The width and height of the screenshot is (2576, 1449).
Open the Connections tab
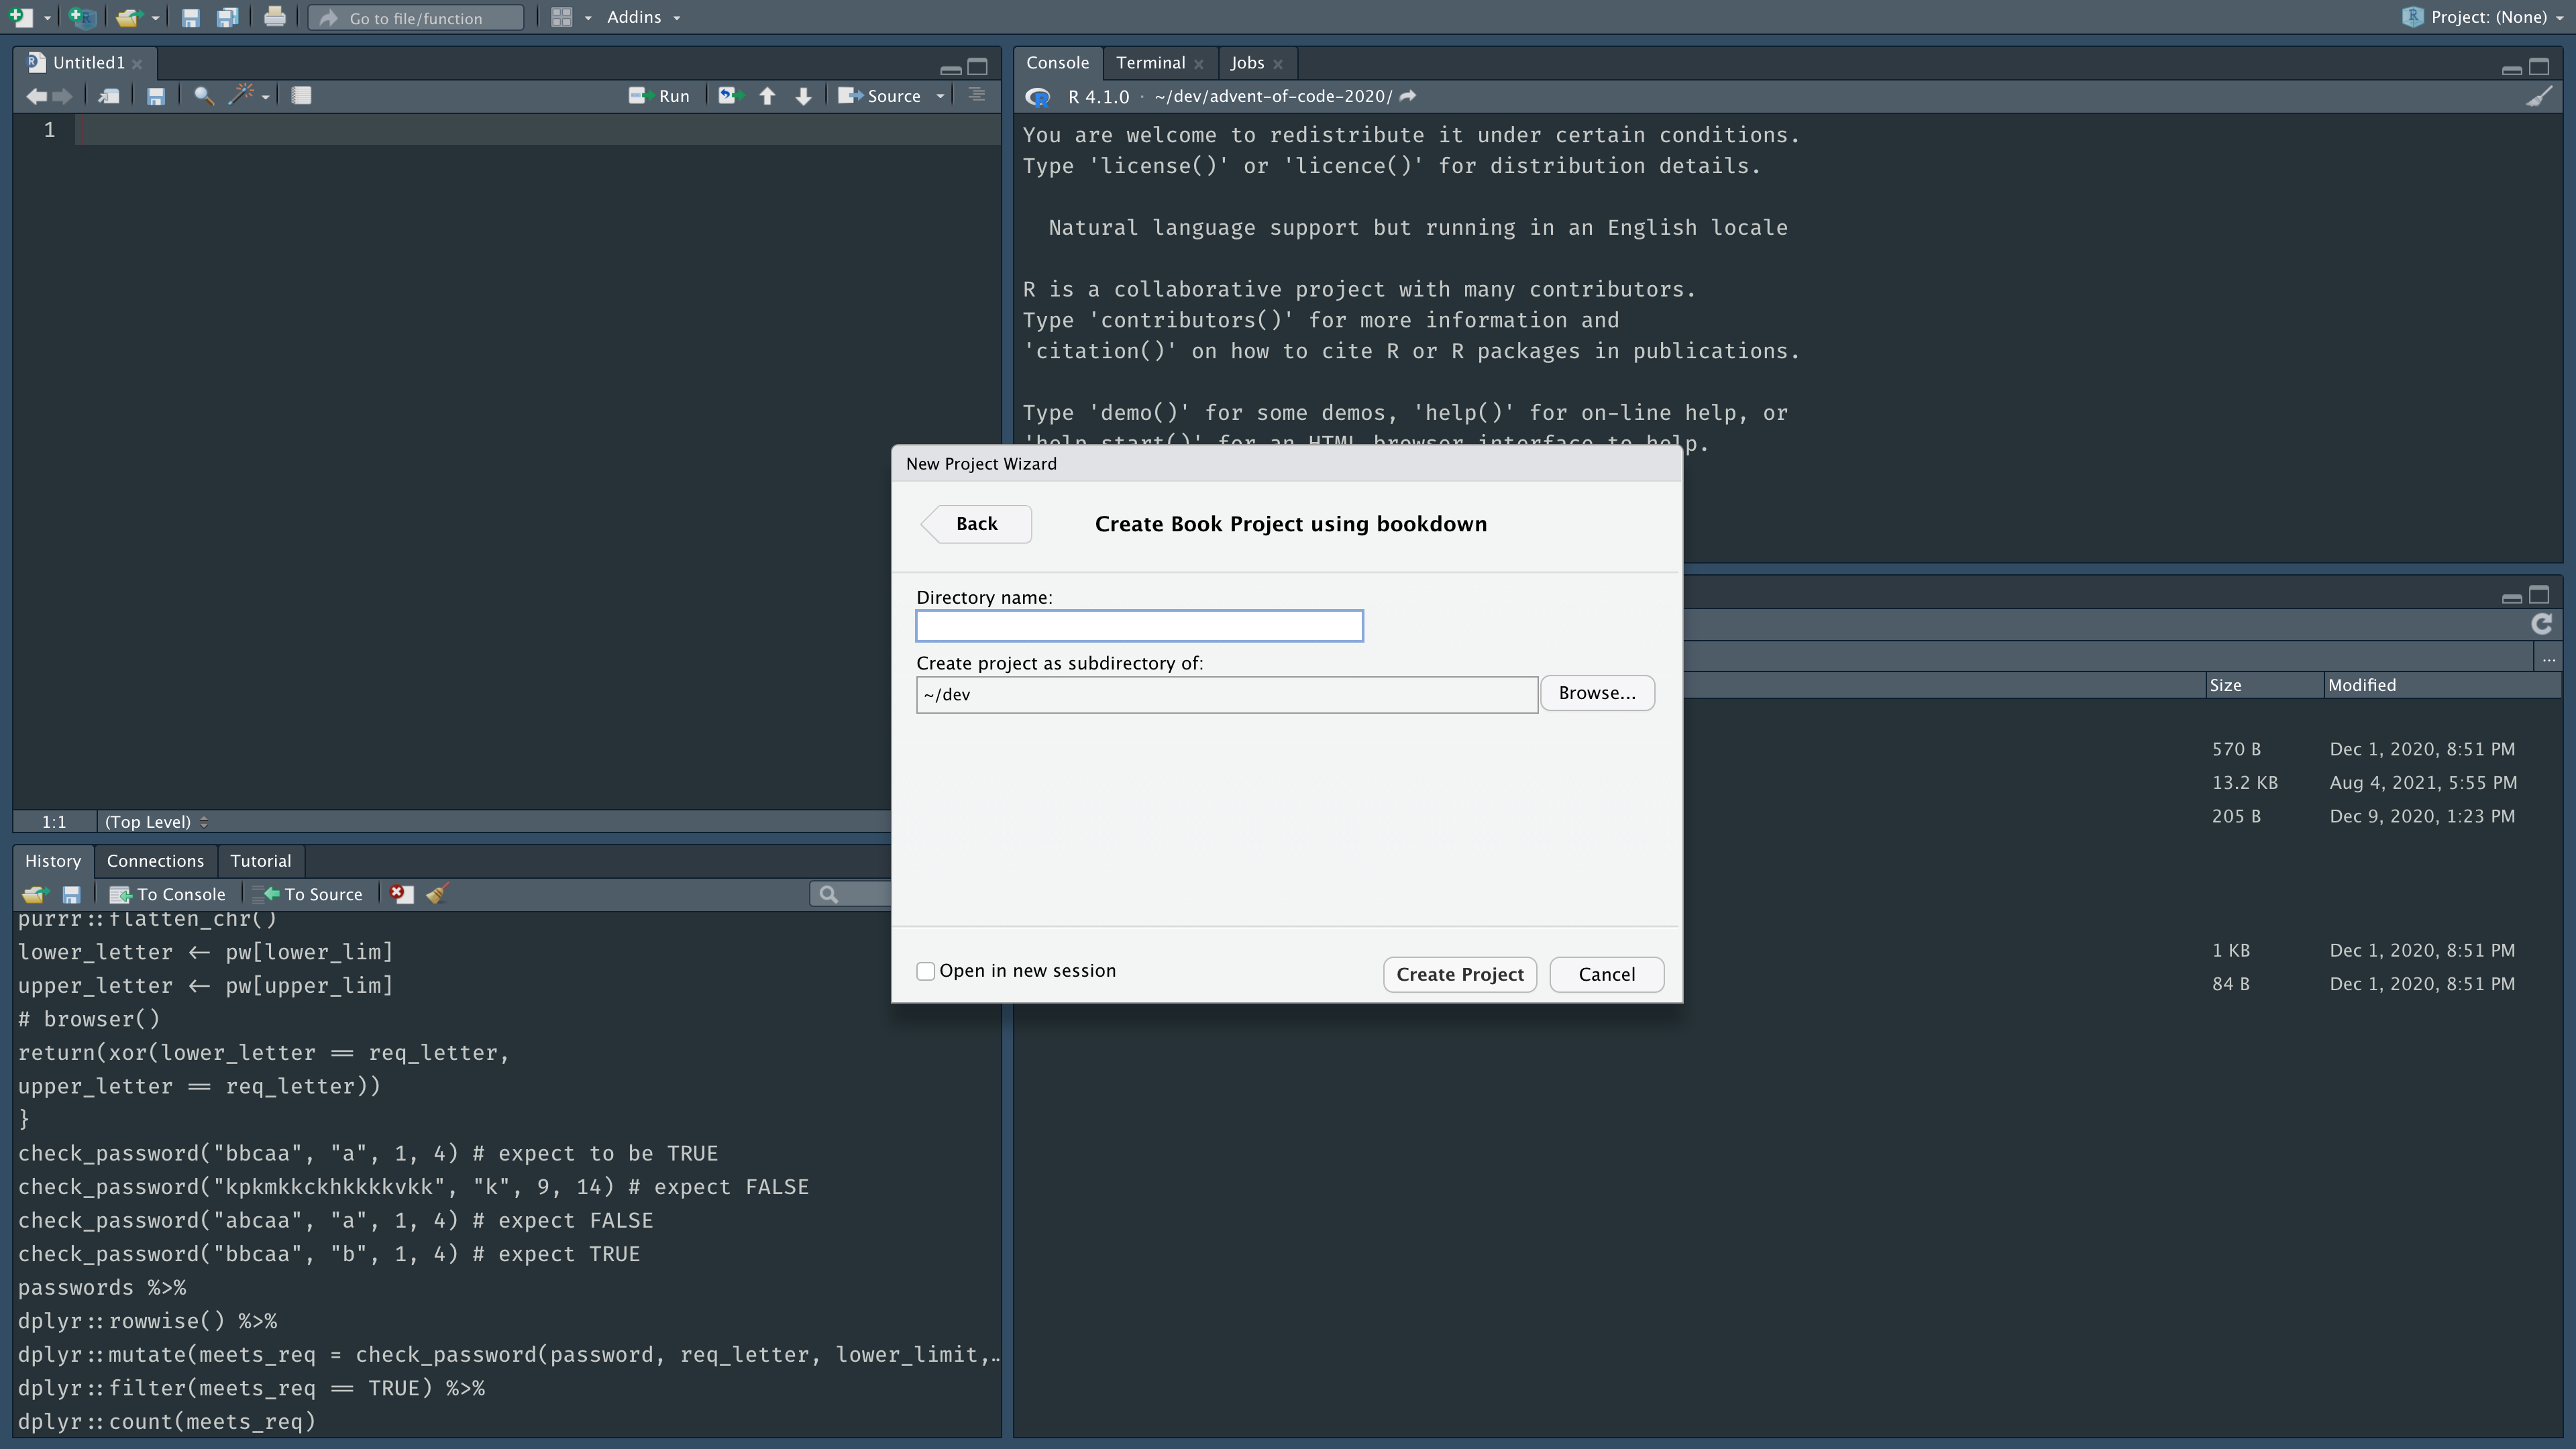(x=155, y=861)
